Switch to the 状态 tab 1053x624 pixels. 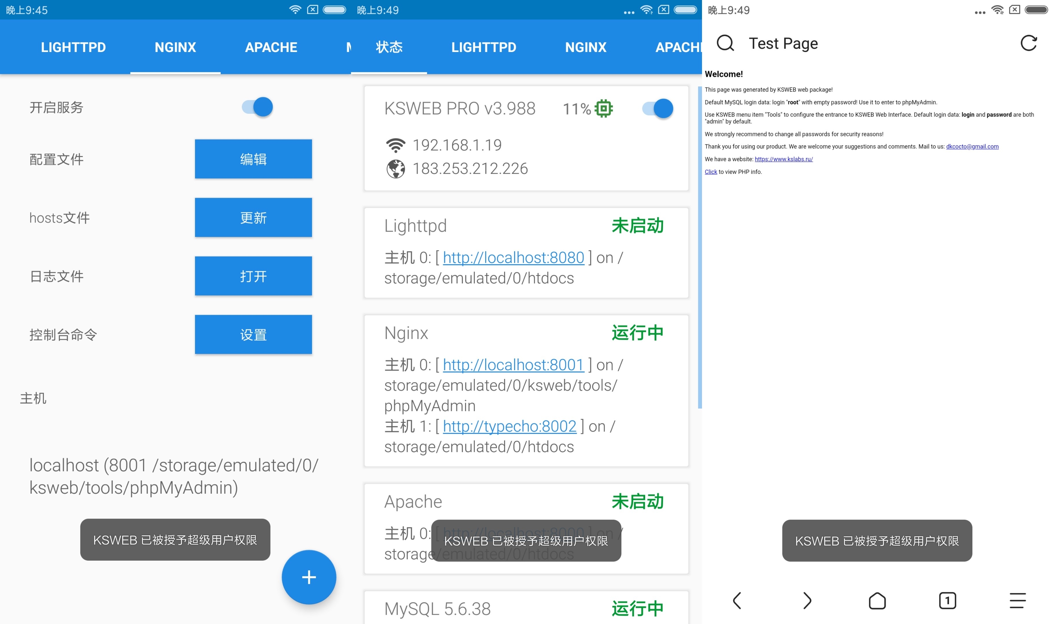[x=389, y=47]
